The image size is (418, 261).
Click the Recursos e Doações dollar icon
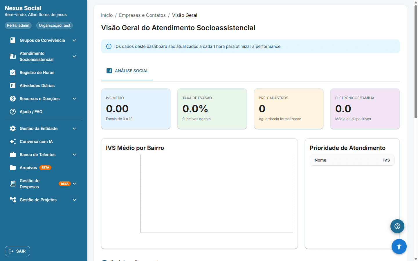coord(13,99)
